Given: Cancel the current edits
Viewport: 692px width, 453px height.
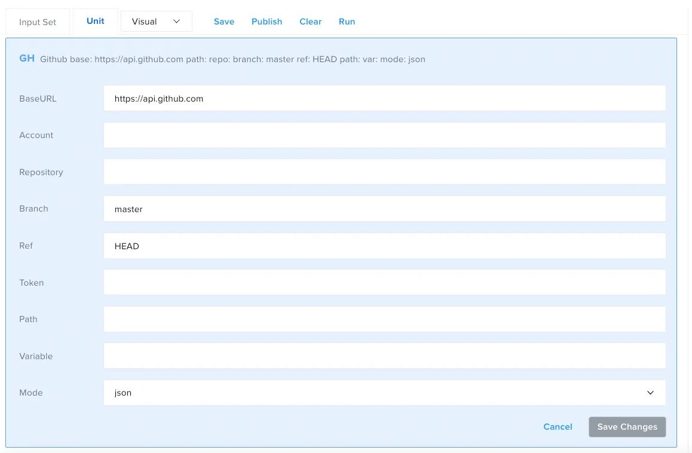Looking at the screenshot, I should 557,427.
